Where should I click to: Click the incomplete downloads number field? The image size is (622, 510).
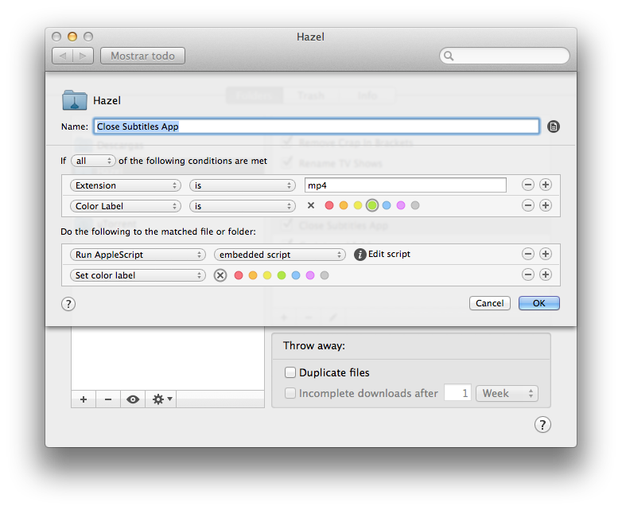click(x=457, y=393)
